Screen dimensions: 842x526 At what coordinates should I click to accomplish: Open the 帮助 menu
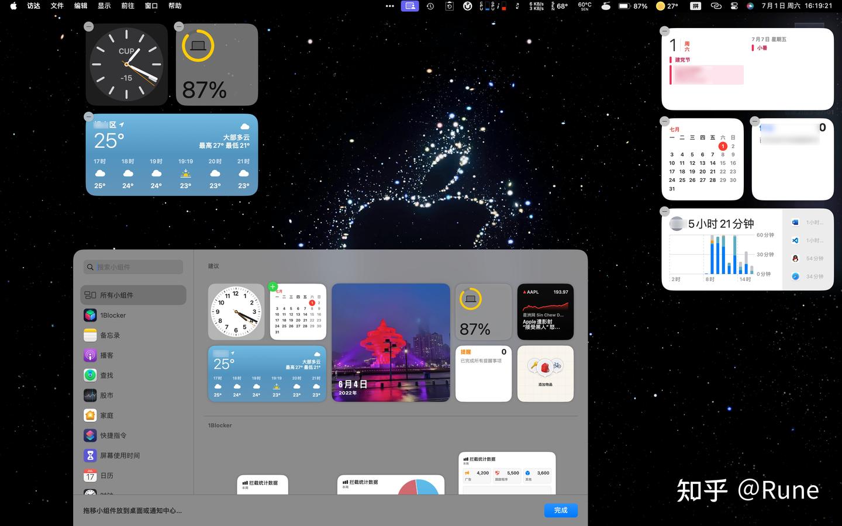(174, 6)
